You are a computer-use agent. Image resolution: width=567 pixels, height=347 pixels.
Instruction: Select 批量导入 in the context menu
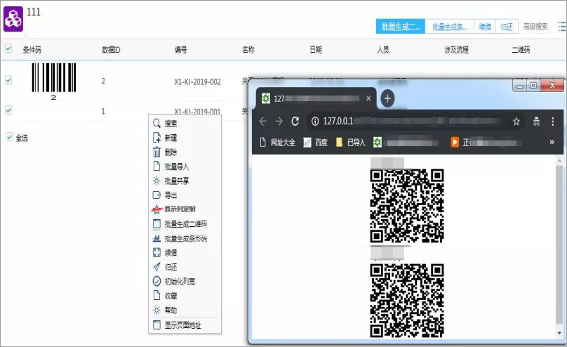pos(176,166)
